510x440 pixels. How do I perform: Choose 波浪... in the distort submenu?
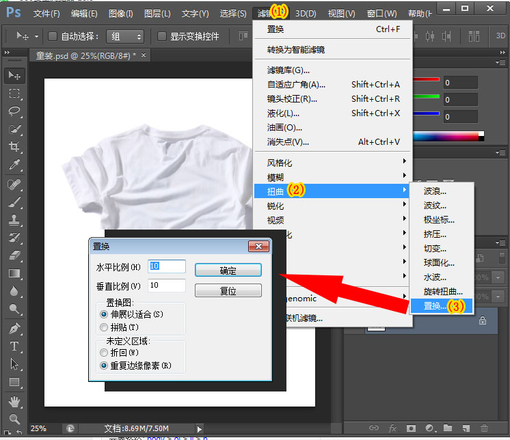point(442,191)
